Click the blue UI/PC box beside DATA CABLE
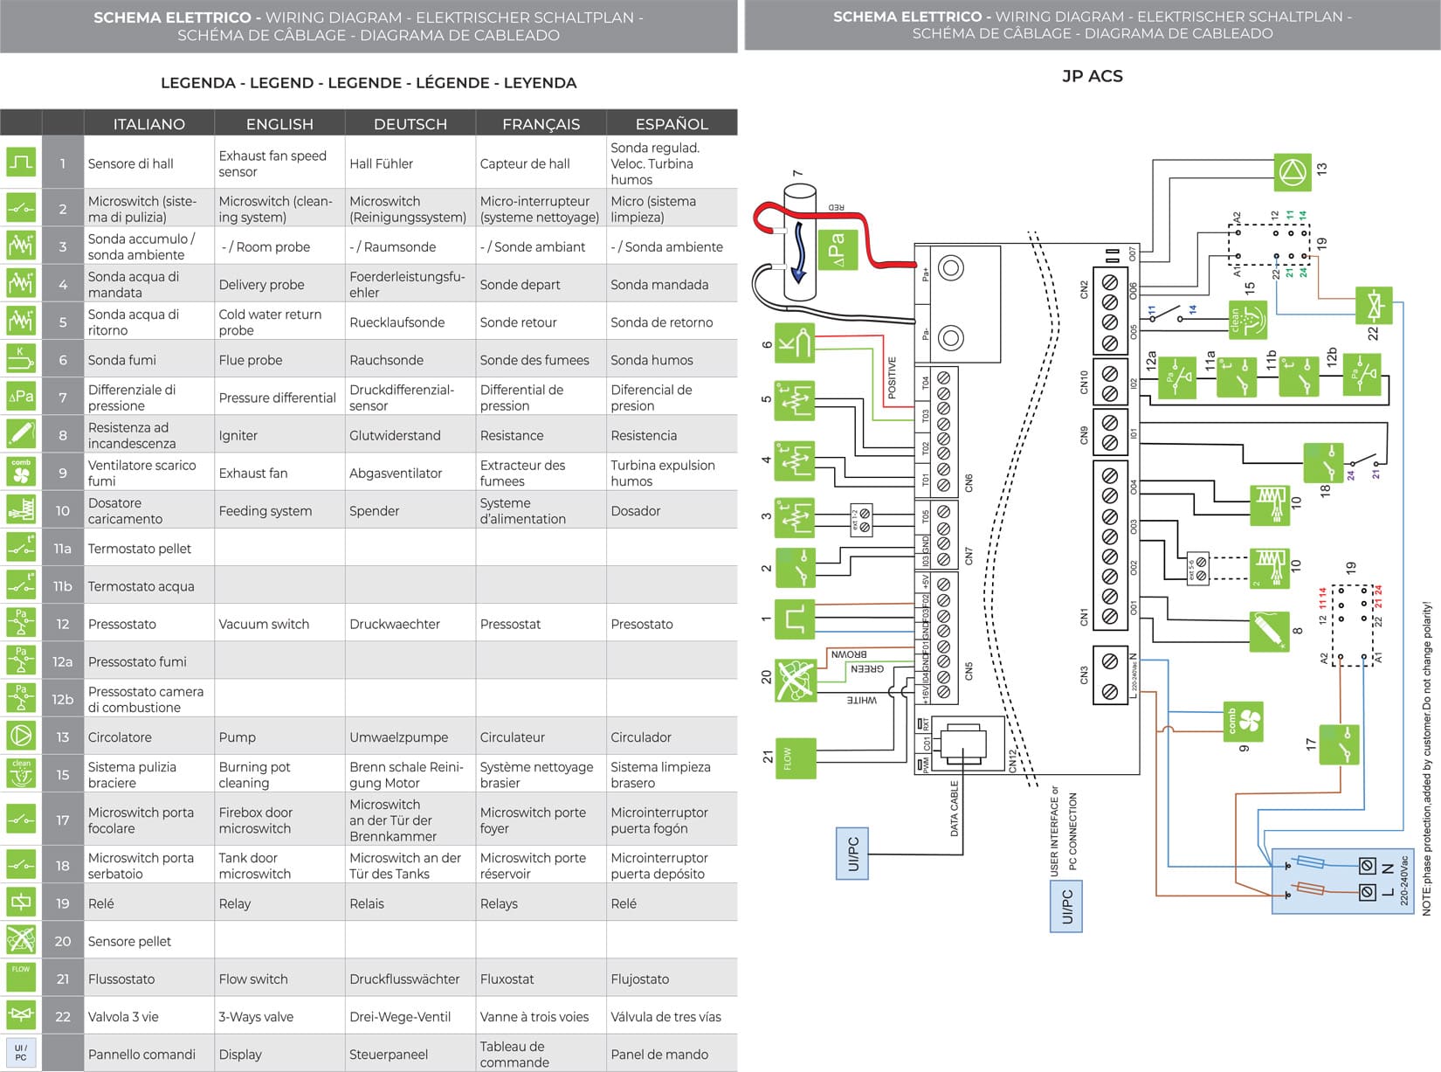Viewport: 1441px width, 1072px height. tap(853, 854)
